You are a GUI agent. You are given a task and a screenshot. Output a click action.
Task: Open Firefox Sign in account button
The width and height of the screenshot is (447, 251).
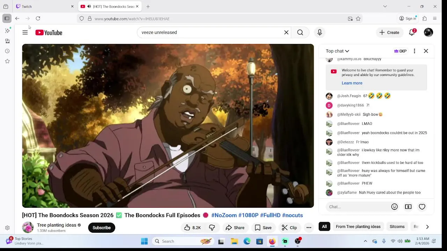tap(408, 18)
